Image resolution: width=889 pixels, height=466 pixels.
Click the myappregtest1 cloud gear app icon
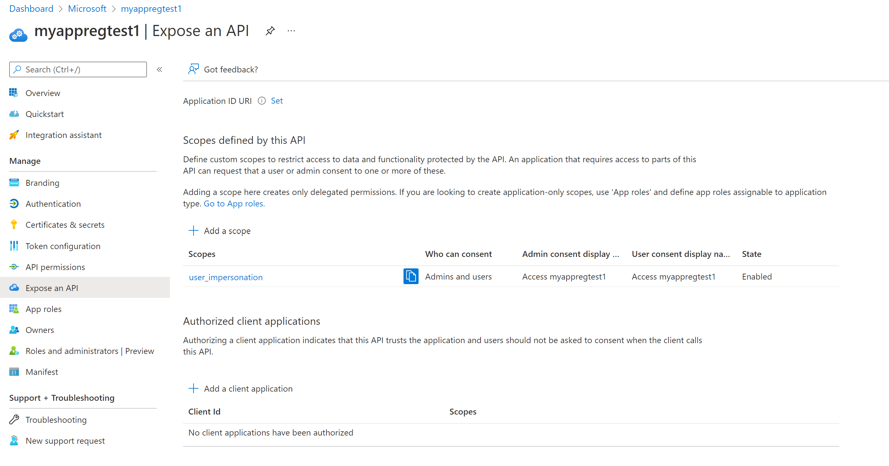coord(18,34)
